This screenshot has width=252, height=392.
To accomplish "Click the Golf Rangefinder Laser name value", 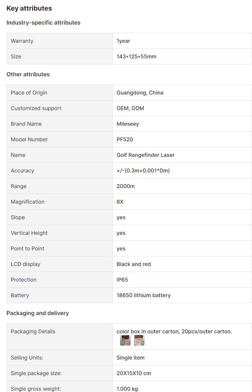I will coord(146,155).
